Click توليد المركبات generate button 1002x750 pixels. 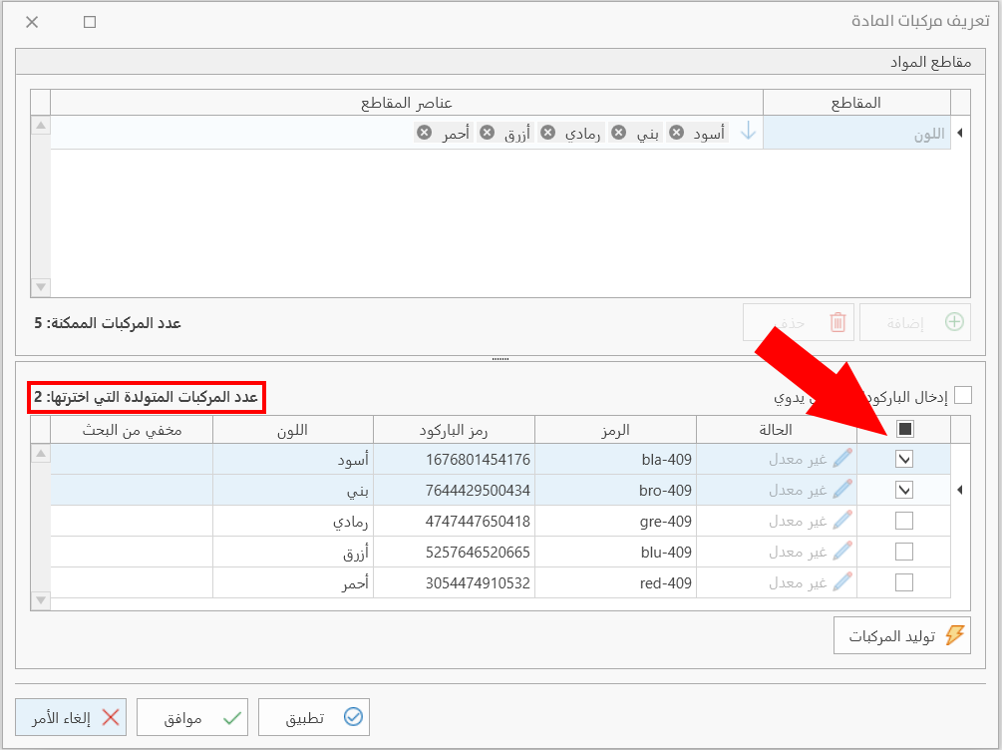(x=901, y=635)
